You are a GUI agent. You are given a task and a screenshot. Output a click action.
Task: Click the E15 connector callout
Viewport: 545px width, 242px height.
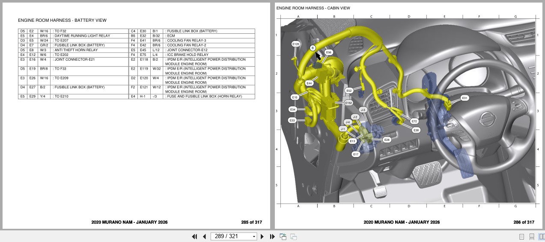(295, 97)
